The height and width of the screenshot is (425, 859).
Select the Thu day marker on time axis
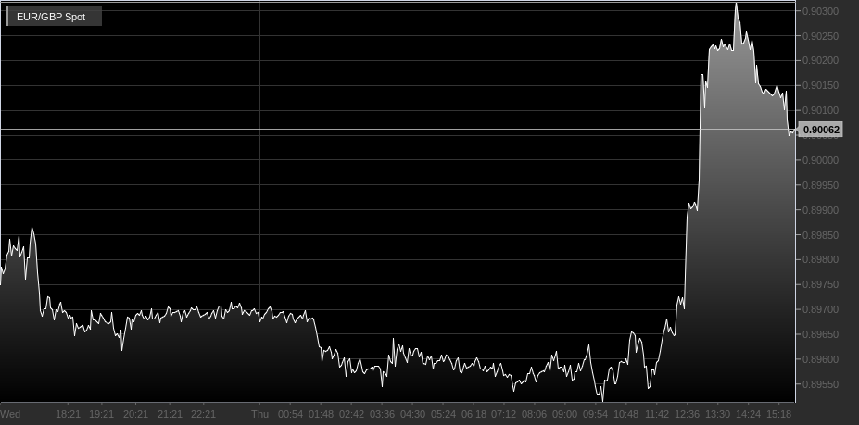[x=260, y=414]
